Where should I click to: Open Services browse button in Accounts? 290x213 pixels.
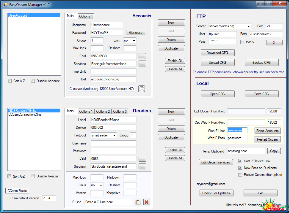pyautogui.click(x=142, y=64)
